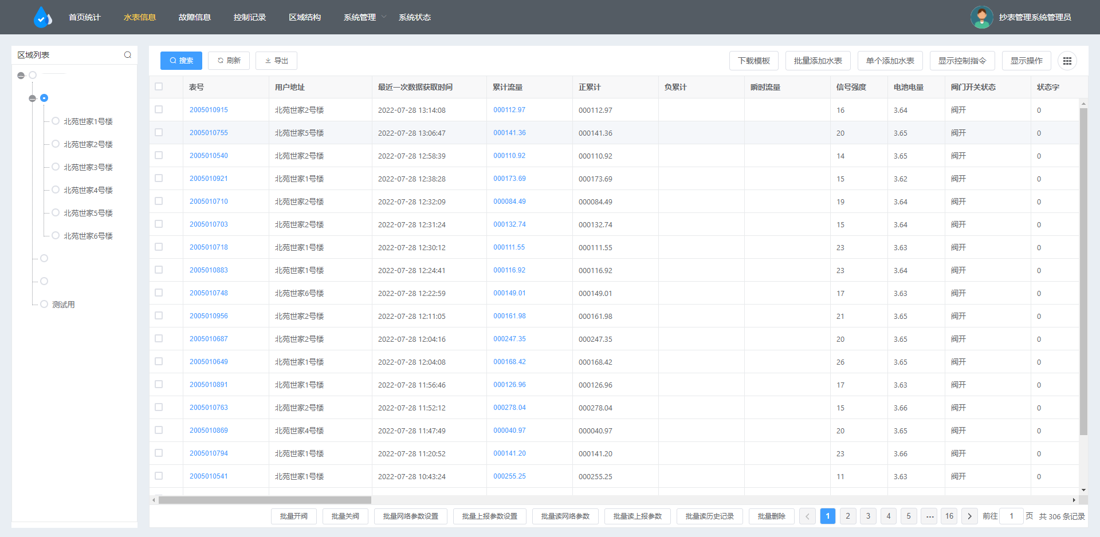This screenshot has width=1100, height=537.
Task: Click 批量读历史记录 button
Action: tap(710, 516)
